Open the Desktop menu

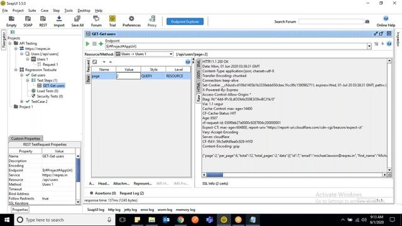(x=84, y=11)
